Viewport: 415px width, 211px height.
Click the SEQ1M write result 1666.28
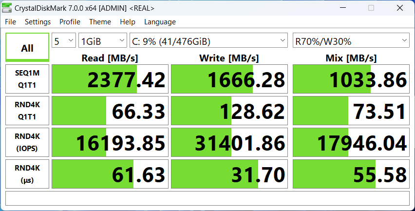229,79
